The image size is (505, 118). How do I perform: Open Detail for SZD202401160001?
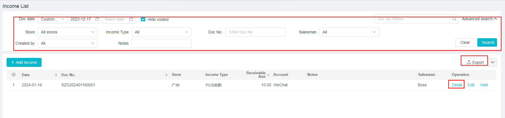point(457,85)
